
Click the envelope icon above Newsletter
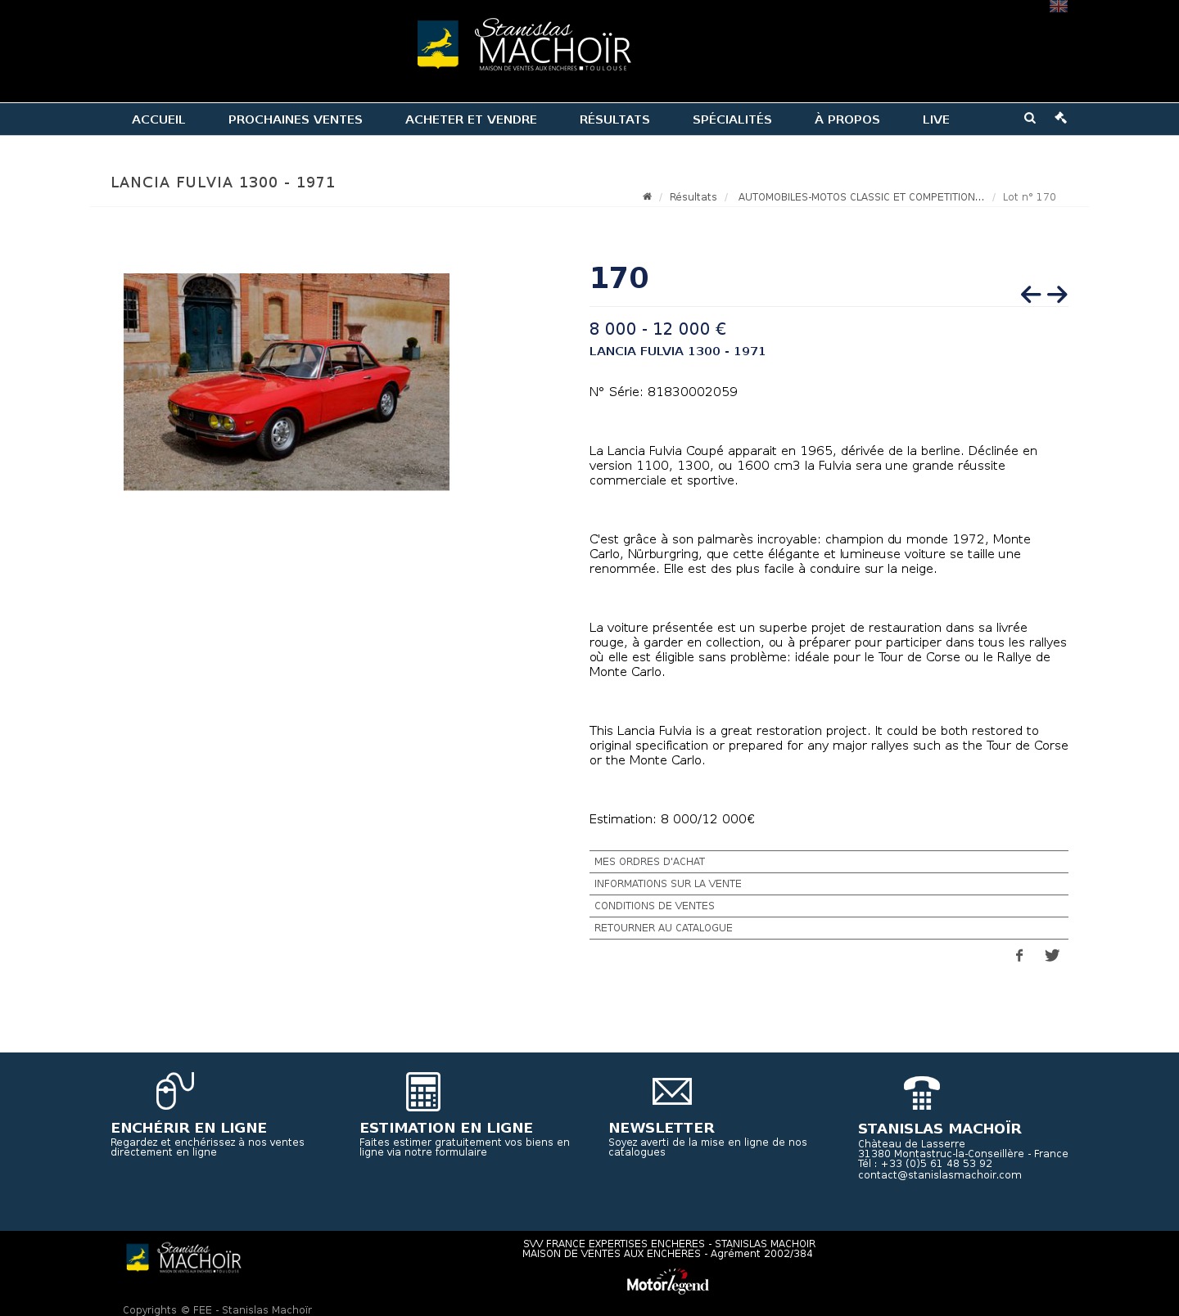pyautogui.click(x=672, y=1092)
